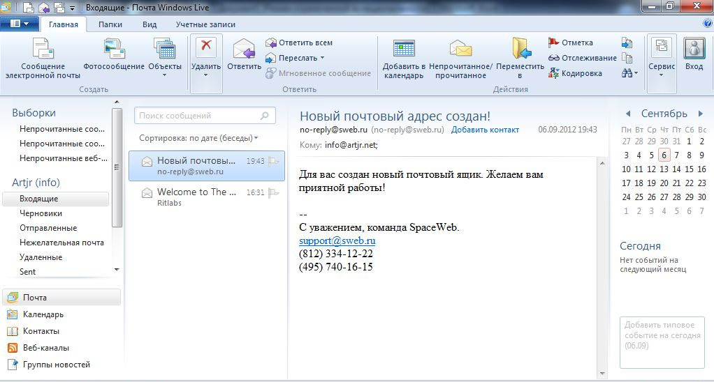
Task: Open the Find binoculars dropdown
Action: tap(629, 73)
